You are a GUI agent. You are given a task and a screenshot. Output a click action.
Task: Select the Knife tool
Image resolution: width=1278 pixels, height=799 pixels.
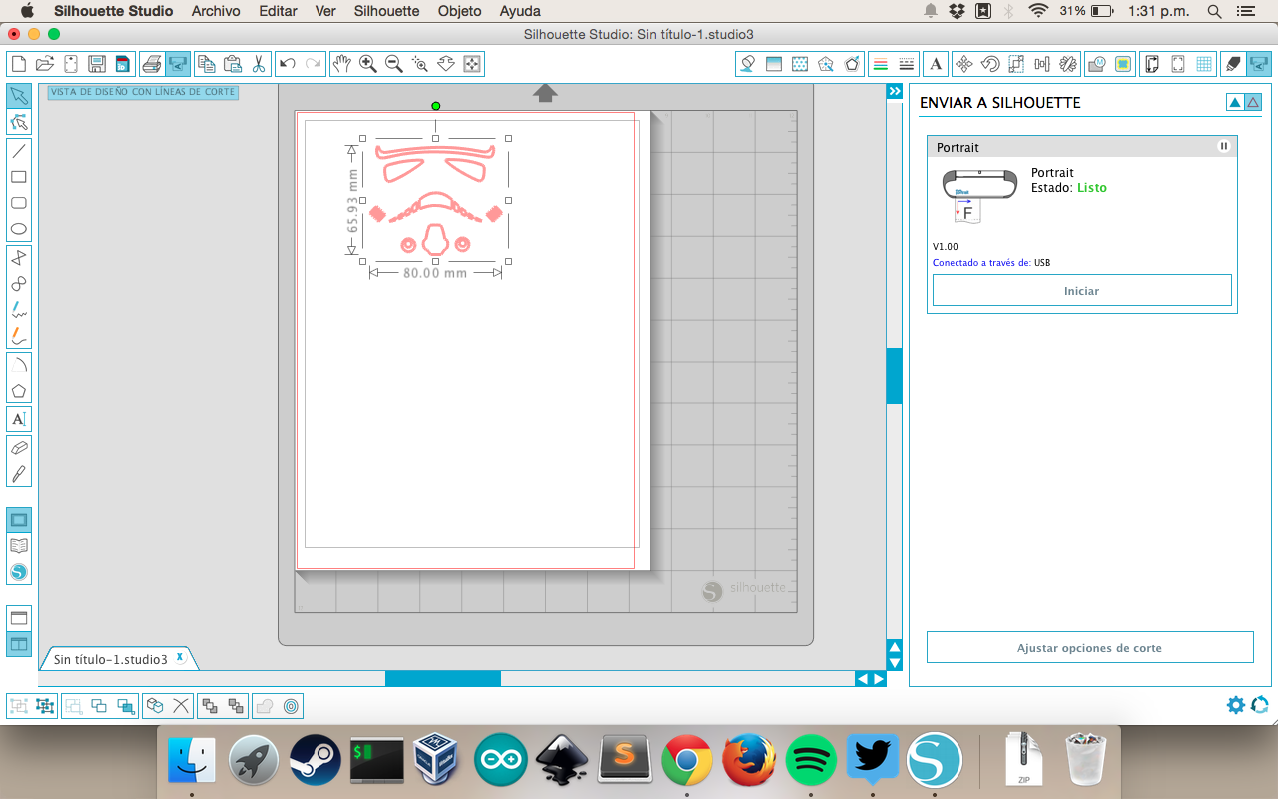(x=19, y=474)
